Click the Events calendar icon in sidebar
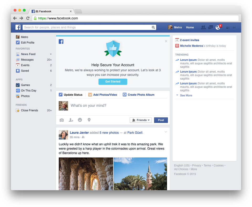 (18, 65)
